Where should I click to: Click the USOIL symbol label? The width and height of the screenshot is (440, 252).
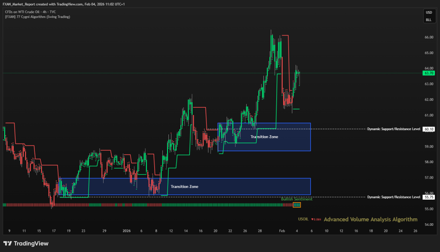click(303, 219)
